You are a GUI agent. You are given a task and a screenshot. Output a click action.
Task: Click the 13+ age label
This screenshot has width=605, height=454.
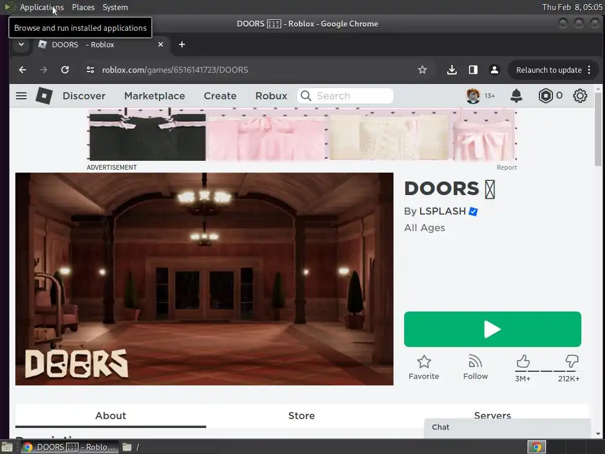tap(490, 96)
